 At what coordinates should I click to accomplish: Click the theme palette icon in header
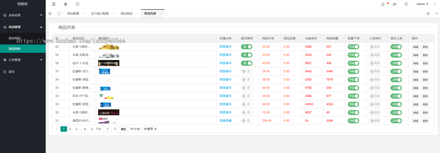pos(395,4)
